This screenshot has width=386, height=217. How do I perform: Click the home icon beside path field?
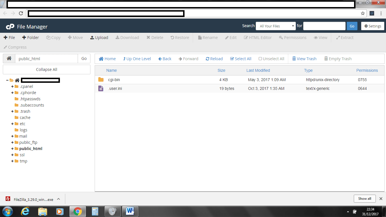click(x=9, y=58)
